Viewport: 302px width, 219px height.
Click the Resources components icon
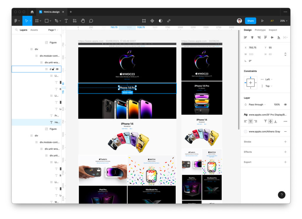[75, 21]
